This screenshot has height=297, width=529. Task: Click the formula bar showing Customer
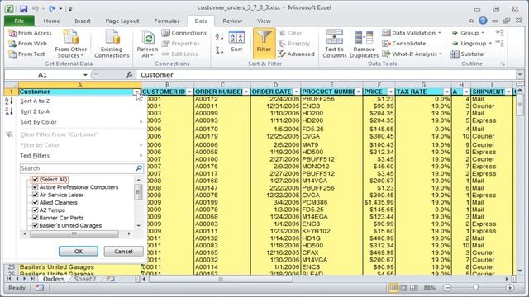[x=326, y=75]
